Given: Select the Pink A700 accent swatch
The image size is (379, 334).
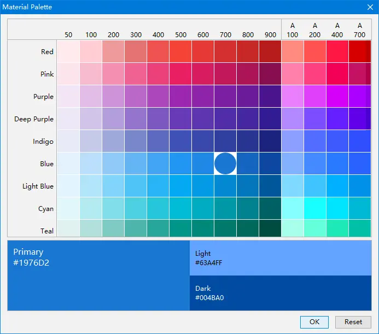Looking at the screenshot, I should [x=360, y=74].
